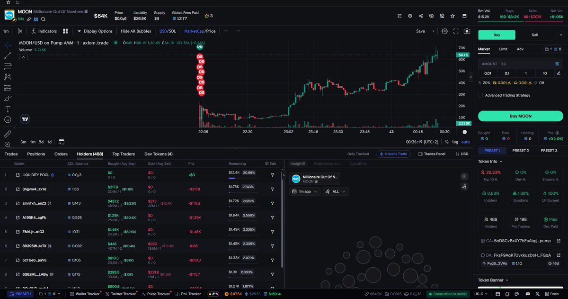Screen dimensions: 568x299
Task: Click the share icon in token header
Action: tap(421, 16)
